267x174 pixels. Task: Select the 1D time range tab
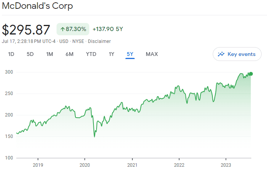coord(11,54)
